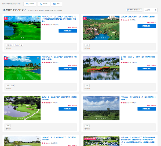This screenshot has width=161, height=146.
Task: Favorite the ロイヤルクニア・カントリークラブ card heart
Action: (38, 139)
